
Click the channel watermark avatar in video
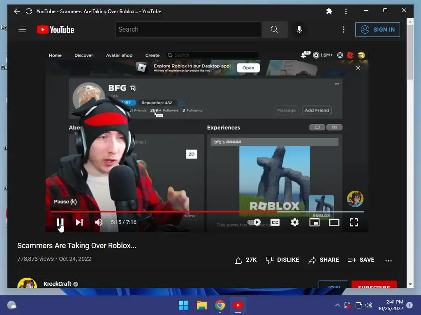(x=355, y=199)
